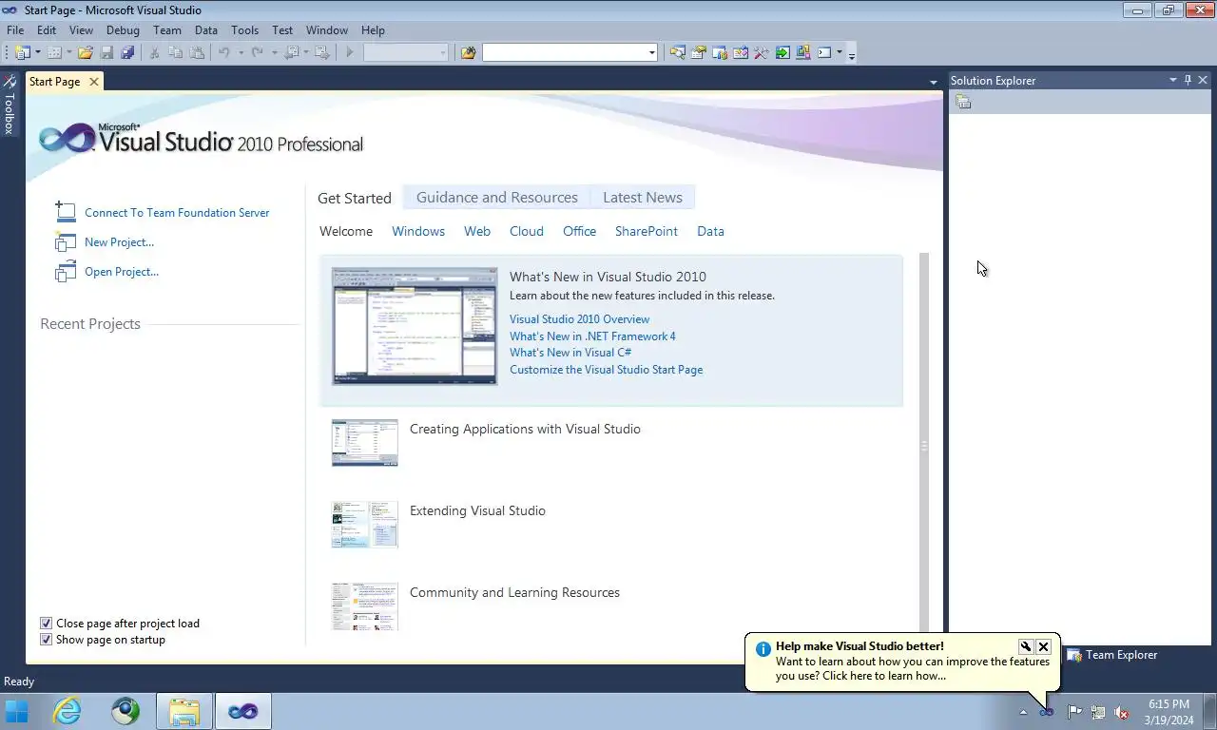Open Customize the Visual Studio Start Page link
The height and width of the screenshot is (730, 1217).
607,370
